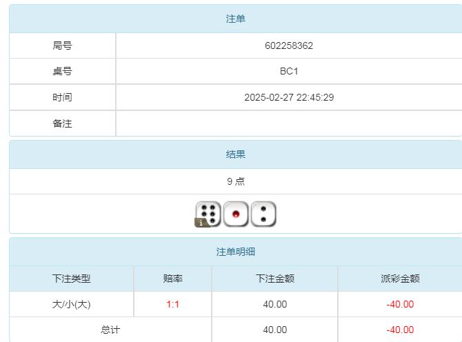Select round number 602258362

pos(288,46)
